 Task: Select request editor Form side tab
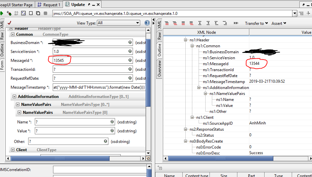2,65
